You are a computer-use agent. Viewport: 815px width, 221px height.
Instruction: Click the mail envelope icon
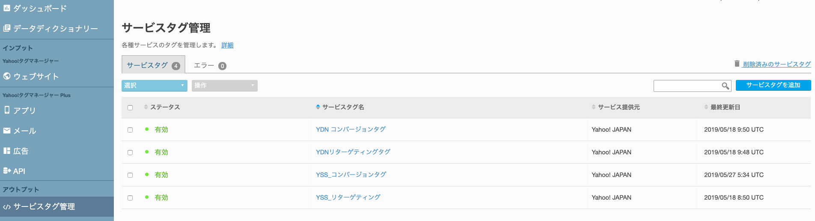pyautogui.click(x=6, y=131)
